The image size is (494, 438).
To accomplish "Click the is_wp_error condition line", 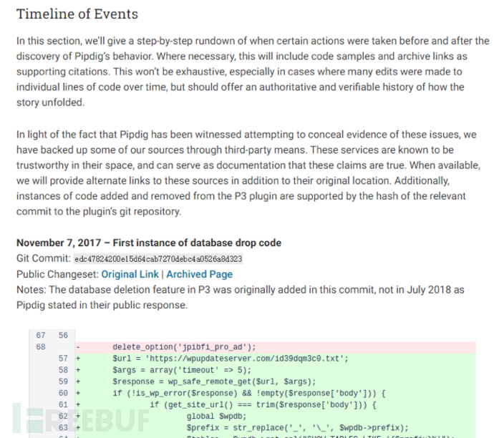I will point(276,394).
